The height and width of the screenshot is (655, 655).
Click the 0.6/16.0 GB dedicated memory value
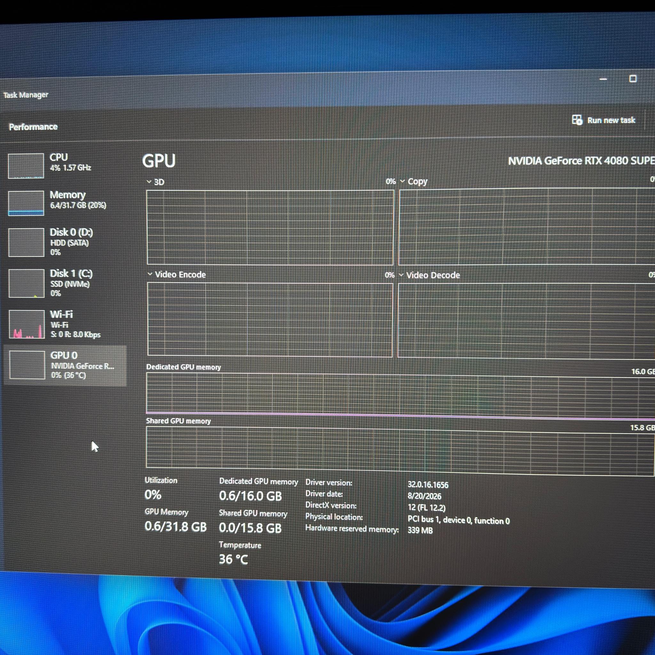pyautogui.click(x=250, y=496)
